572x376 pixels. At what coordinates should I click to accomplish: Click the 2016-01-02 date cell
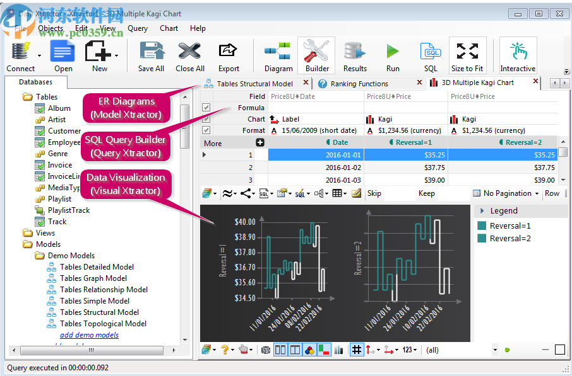pyautogui.click(x=316, y=168)
